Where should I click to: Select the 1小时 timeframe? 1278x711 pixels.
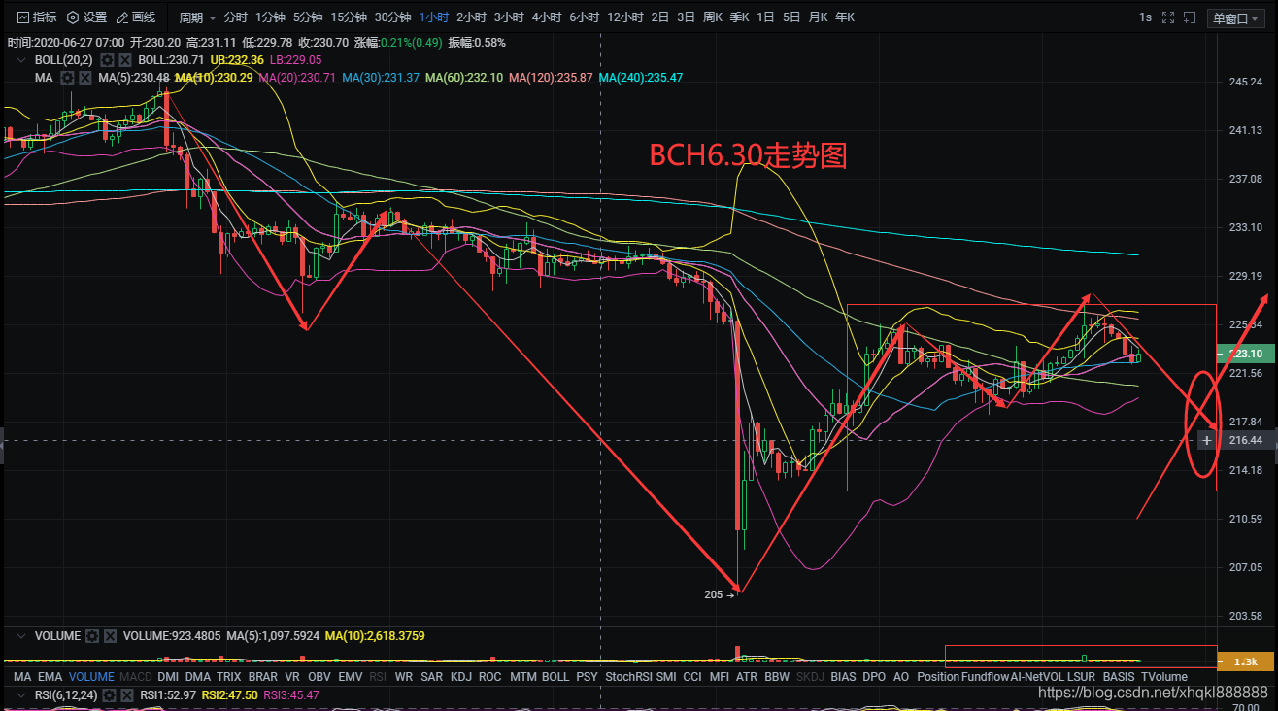coord(435,17)
